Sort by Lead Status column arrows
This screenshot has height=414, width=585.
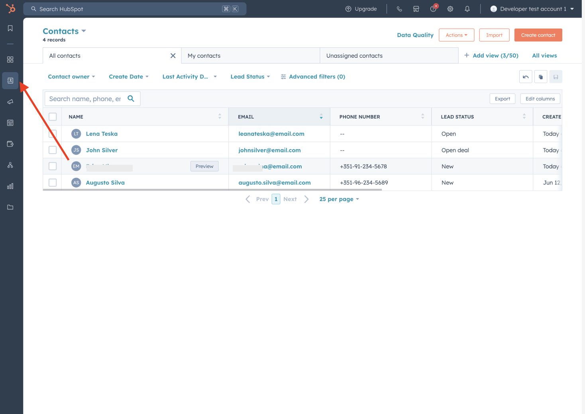point(524,116)
